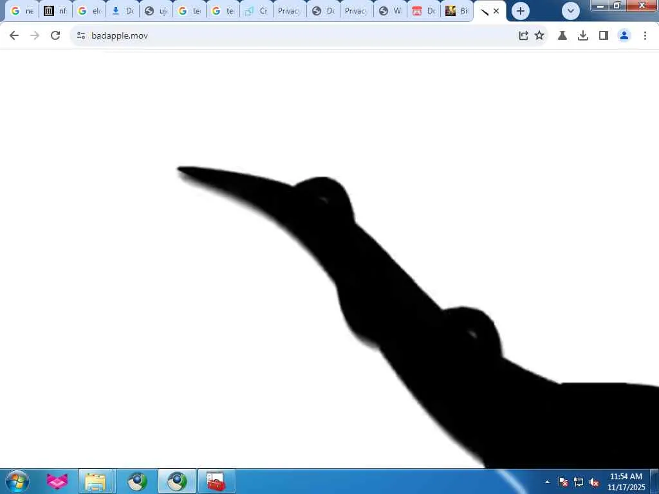This screenshot has height=494, width=659.
Task: Switch to the Google 'ne' tab
Action: (23, 12)
